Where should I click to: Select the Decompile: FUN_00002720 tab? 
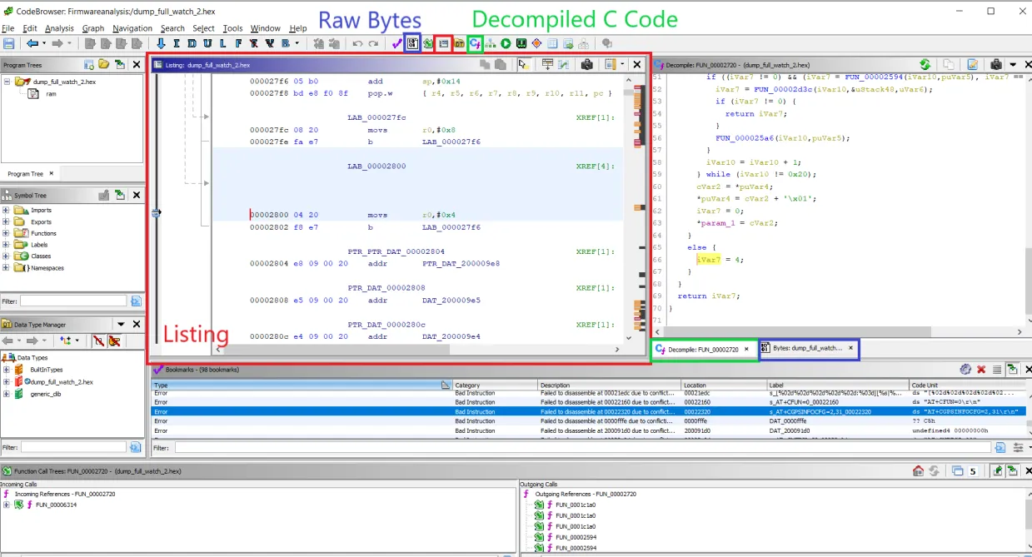pos(703,350)
